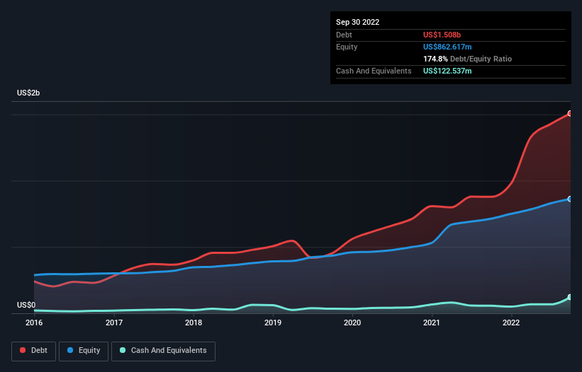Click the Debt label in tooltip

coord(344,35)
